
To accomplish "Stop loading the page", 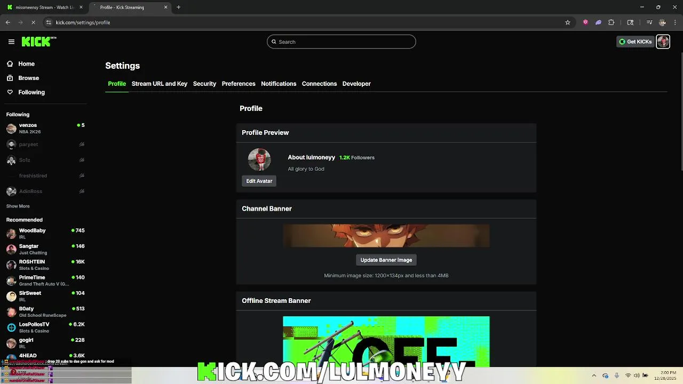I will click(x=33, y=22).
